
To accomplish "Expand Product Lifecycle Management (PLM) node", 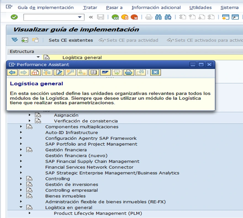I will pyautogui.click(x=30, y=213).
